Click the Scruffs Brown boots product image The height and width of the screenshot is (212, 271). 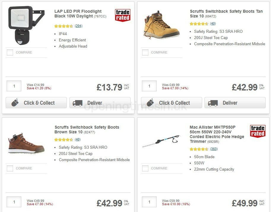pyautogui.click(x=26, y=143)
